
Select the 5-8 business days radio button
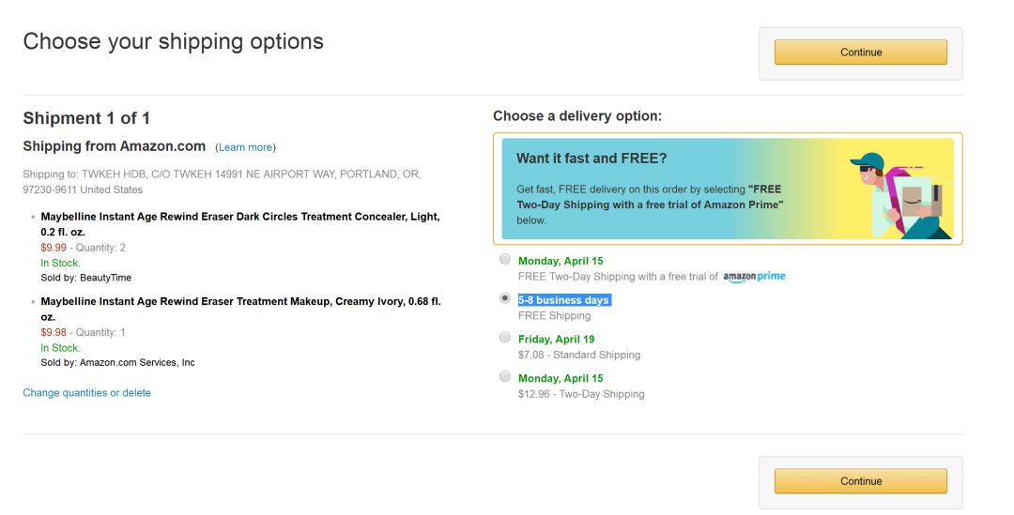505,298
